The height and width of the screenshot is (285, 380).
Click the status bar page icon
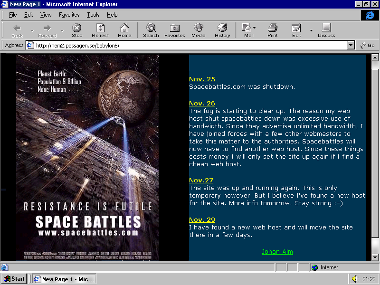5,267
